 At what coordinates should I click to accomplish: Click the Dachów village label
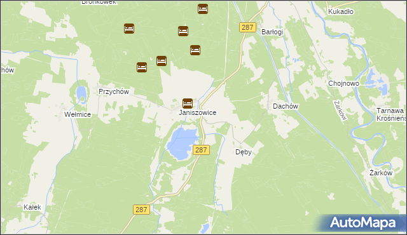pos(286,106)
